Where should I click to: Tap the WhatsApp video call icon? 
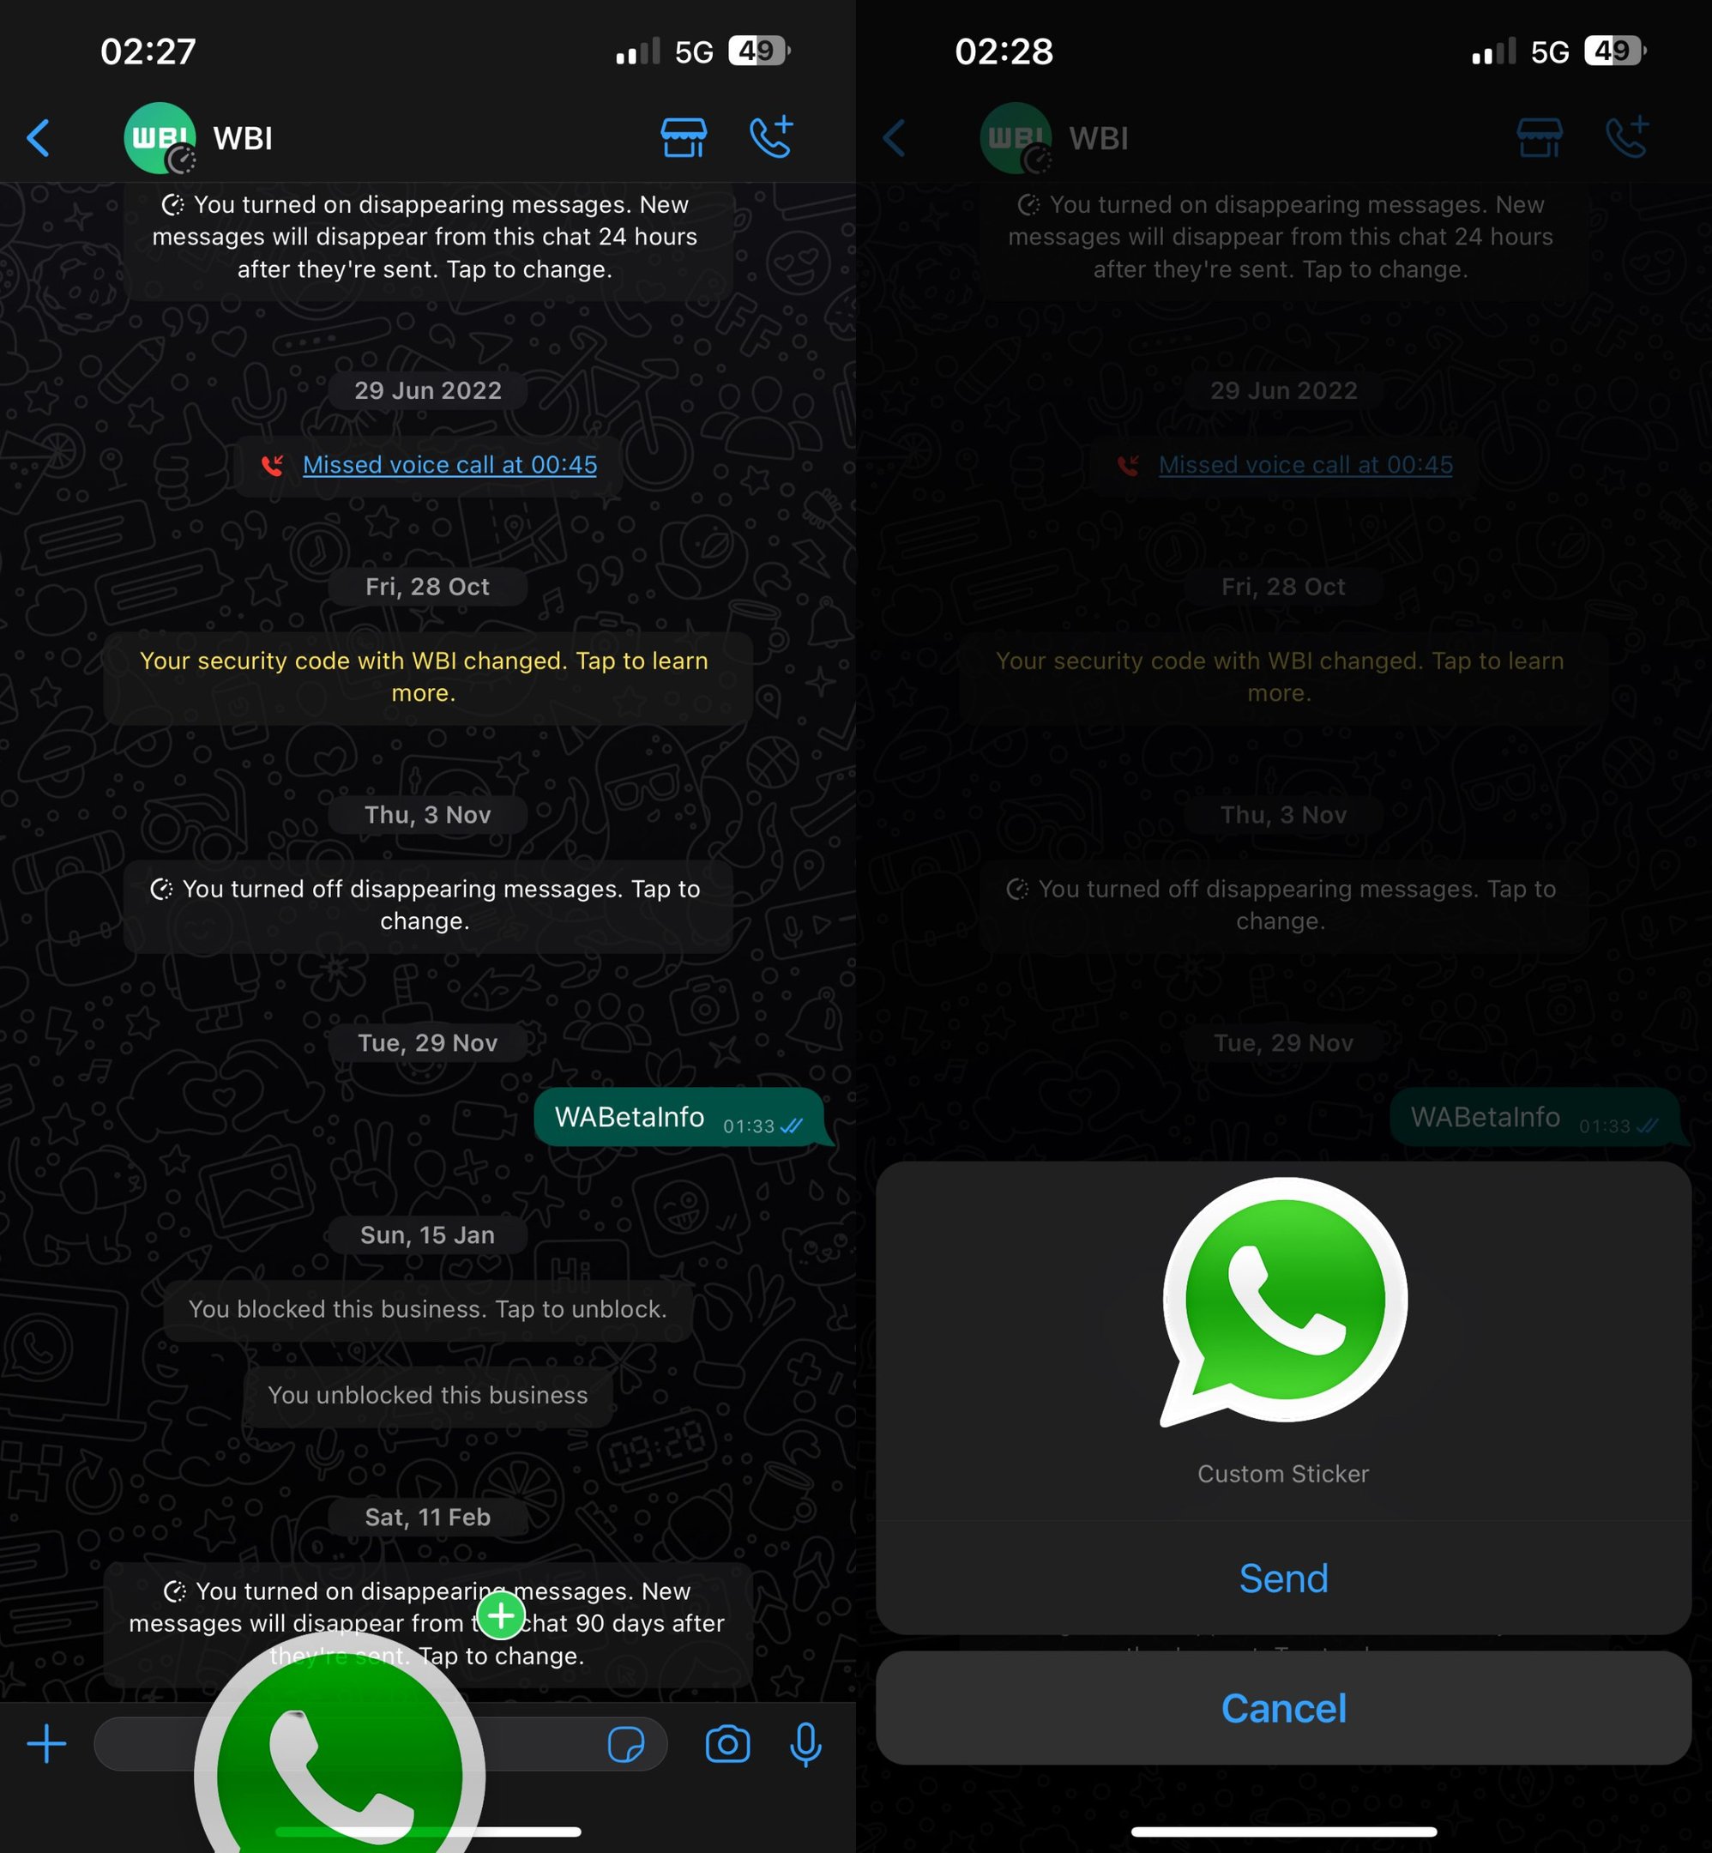pos(771,136)
